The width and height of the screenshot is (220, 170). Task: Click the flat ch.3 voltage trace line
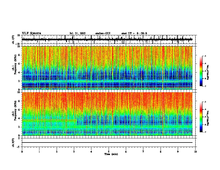coord(107,142)
